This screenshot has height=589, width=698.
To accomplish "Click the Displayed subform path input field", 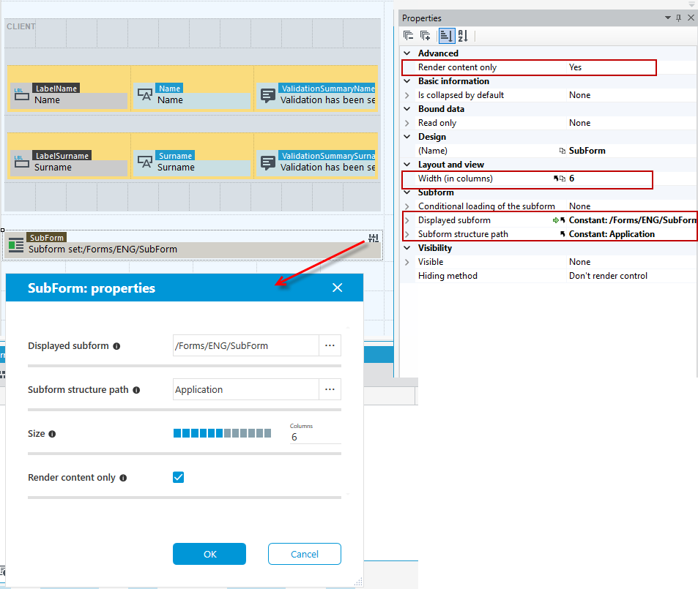I will point(245,345).
